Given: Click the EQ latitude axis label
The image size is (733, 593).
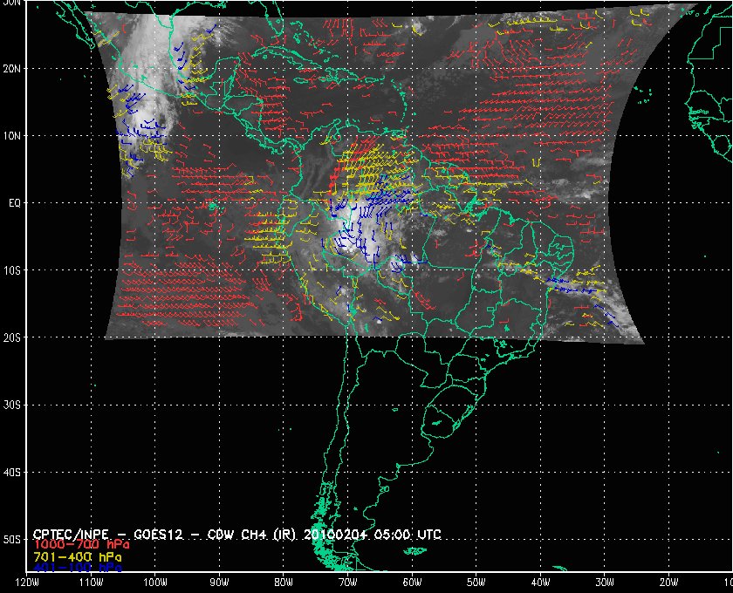Looking at the screenshot, I should coord(15,203).
